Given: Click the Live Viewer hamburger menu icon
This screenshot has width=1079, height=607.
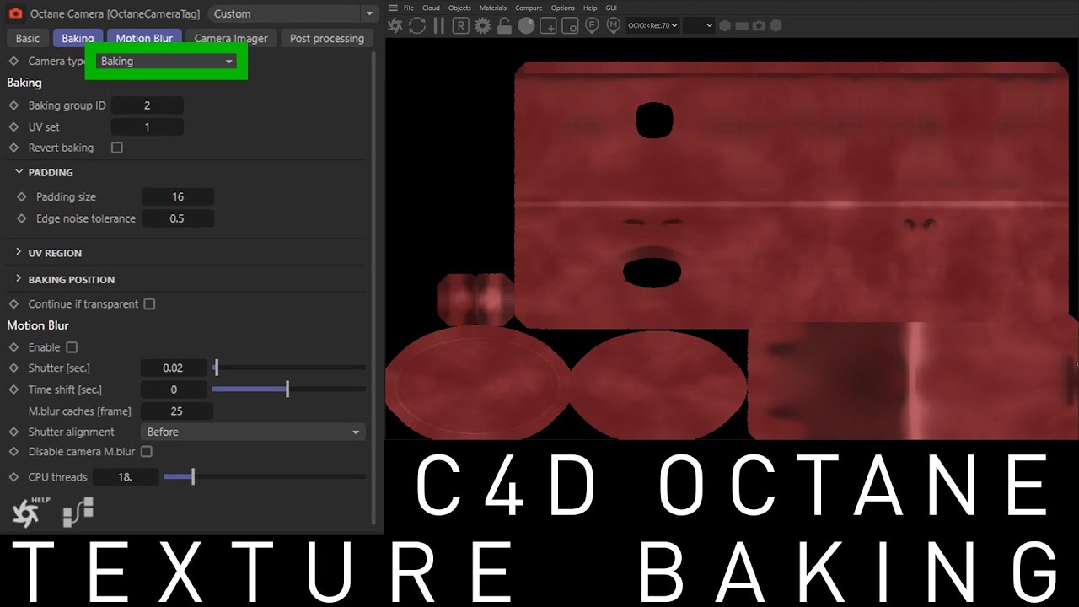Looking at the screenshot, I should pyautogui.click(x=393, y=8).
